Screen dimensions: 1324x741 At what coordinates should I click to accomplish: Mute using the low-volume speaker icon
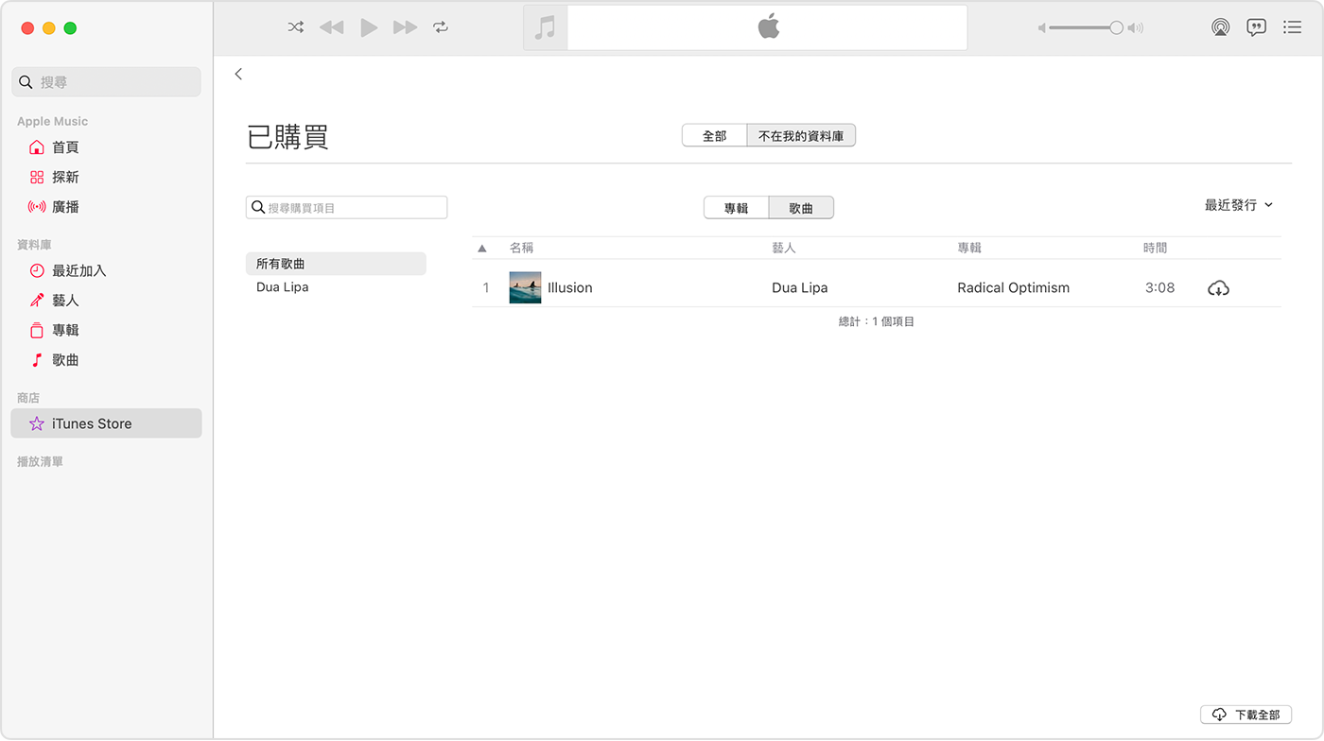click(1042, 28)
